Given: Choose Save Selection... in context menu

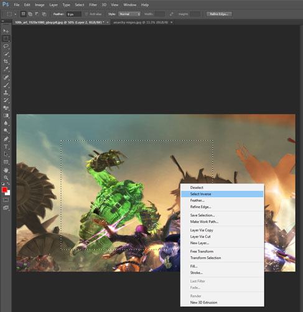Looking at the screenshot, I should 222,215.
